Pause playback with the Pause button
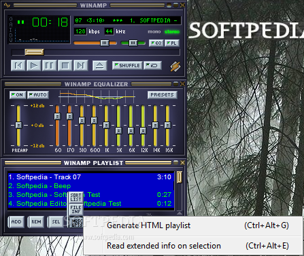The image size is (304, 256). pyautogui.click(x=50, y=66)
